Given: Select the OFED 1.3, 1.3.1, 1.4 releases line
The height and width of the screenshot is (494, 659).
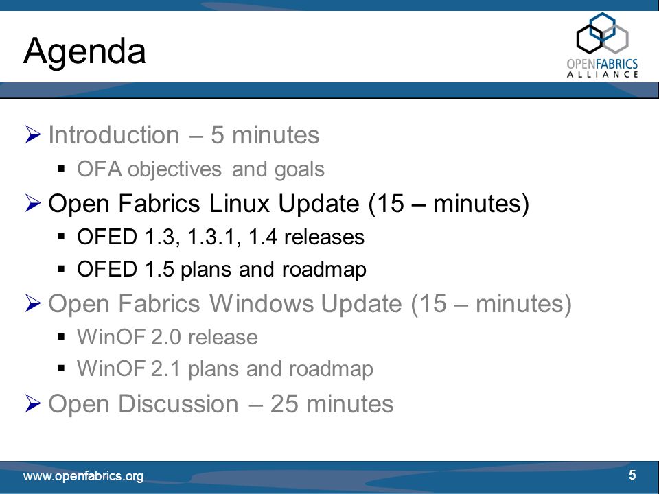Looking at the screenshot, I should click(x=220, y=237).
